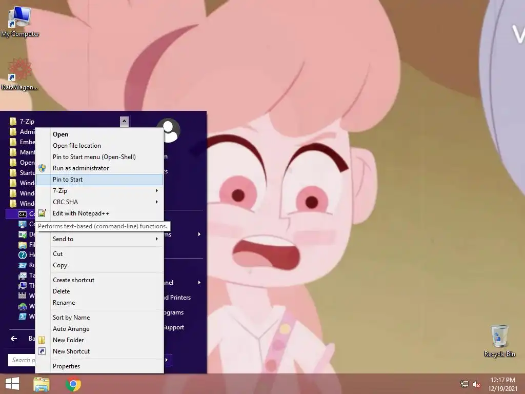Choose New Folder menu entry
Image resolution: width=525 pixels, height=394 pixels.
click(99, 340)
